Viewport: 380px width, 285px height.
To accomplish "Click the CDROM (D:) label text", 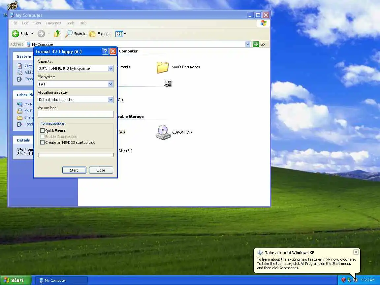I will click(182, 132).
